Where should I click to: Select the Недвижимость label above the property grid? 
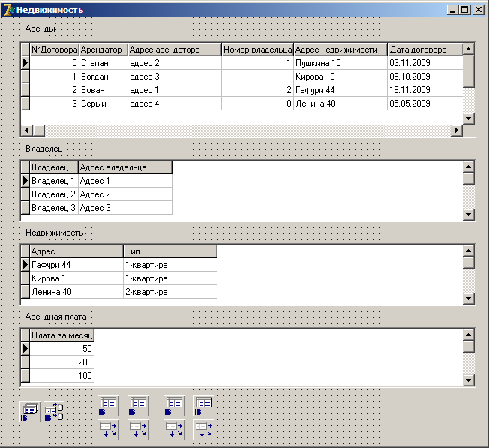tap(54, 233)
